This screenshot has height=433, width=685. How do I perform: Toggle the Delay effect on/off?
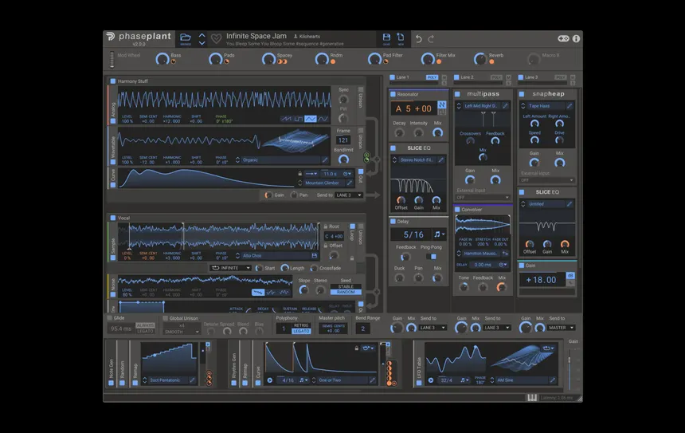click(393, 221)
